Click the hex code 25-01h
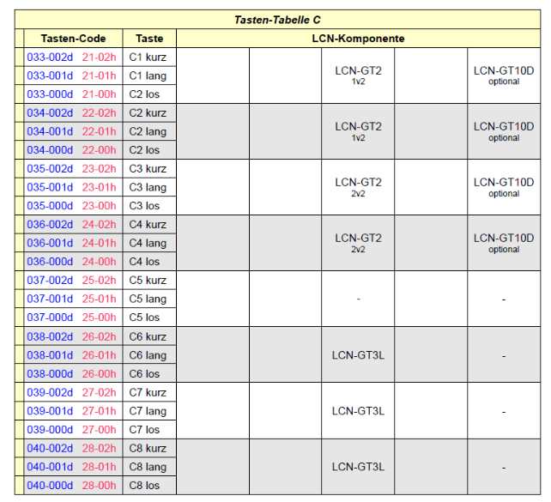 click(99, 299)
